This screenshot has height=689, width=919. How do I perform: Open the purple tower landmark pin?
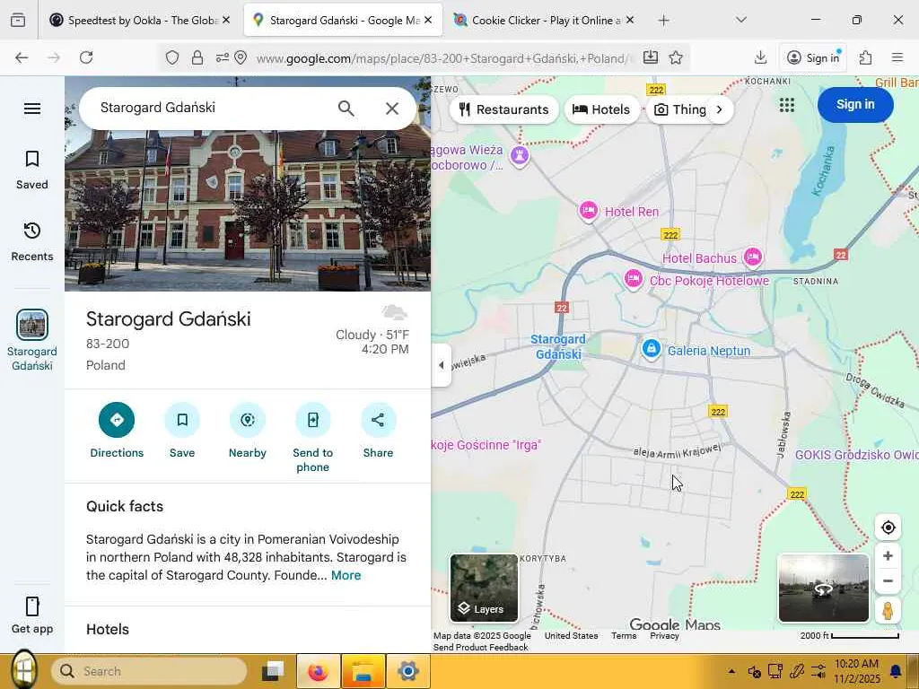pos(520,156)
